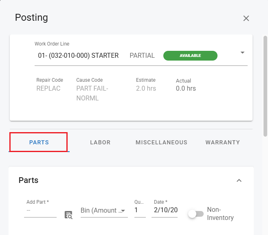268x235 pixels.
Task: Click the green AVAILABLE status badge
Action: pyautogui.click(x=190, y=56)
